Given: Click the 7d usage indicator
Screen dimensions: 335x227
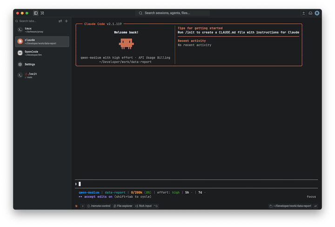Looking at the screenshot, I should 200,193.
